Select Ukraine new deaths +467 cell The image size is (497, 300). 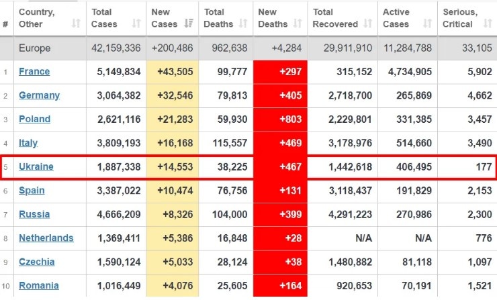tap(280, 167)
